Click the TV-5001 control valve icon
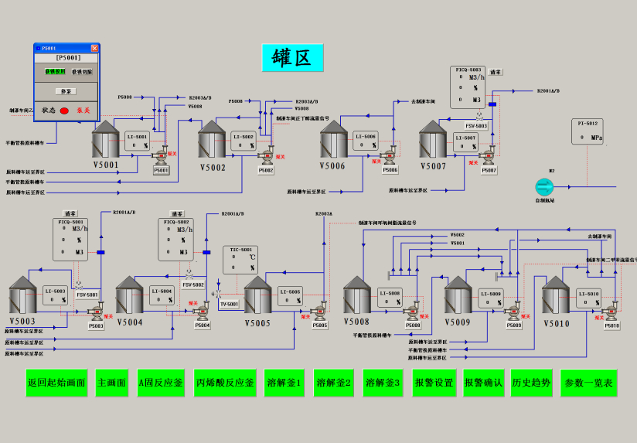The width and height of the screenshot is (637, 443). tap(217, 294)
